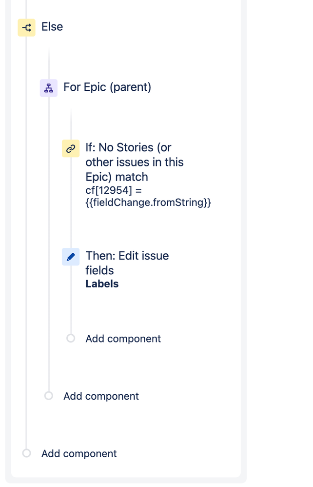Screen dimensions: 313x487
Task: Click the circle icon beside the bottom Add component
Action: pos(26,453)
